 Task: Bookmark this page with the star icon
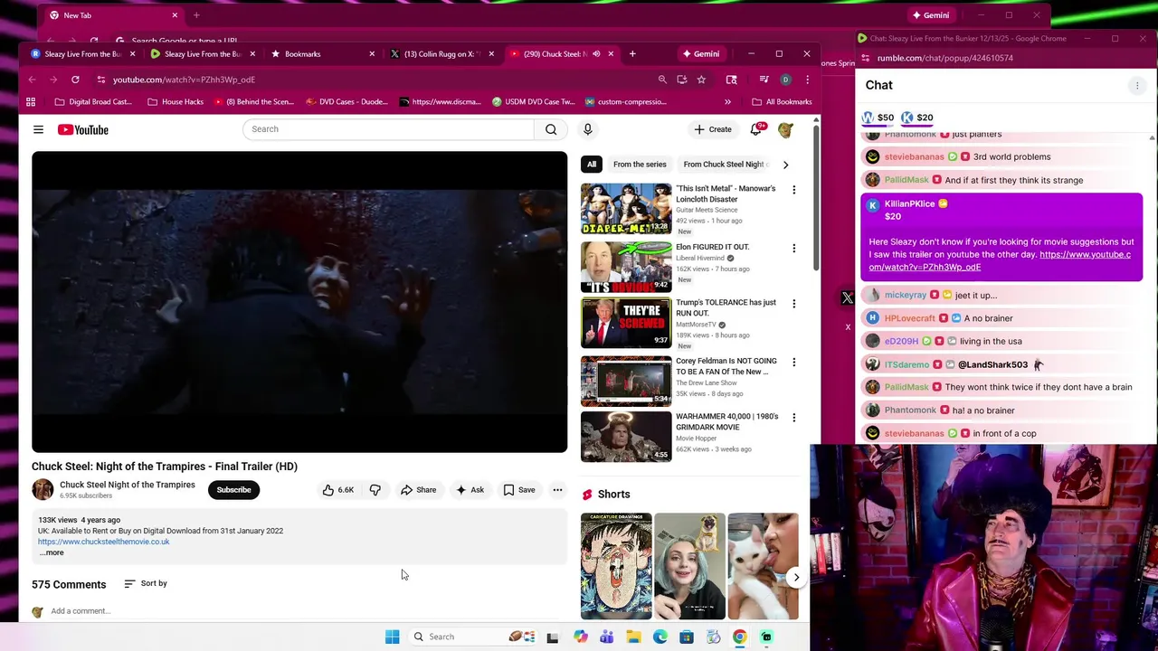701,80
